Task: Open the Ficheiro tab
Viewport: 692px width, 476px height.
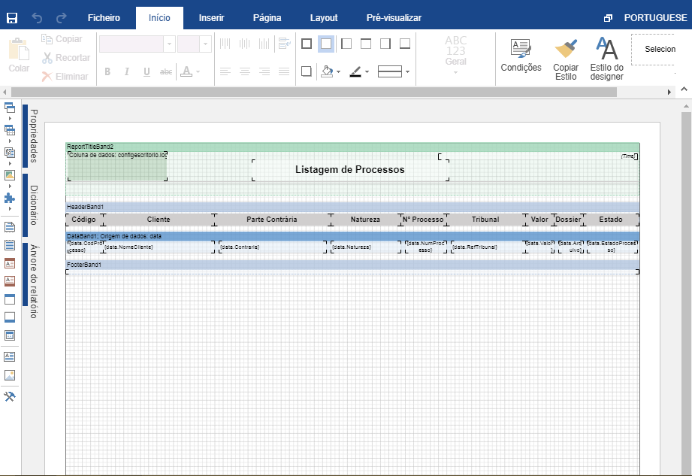Action: pos(104,18)
